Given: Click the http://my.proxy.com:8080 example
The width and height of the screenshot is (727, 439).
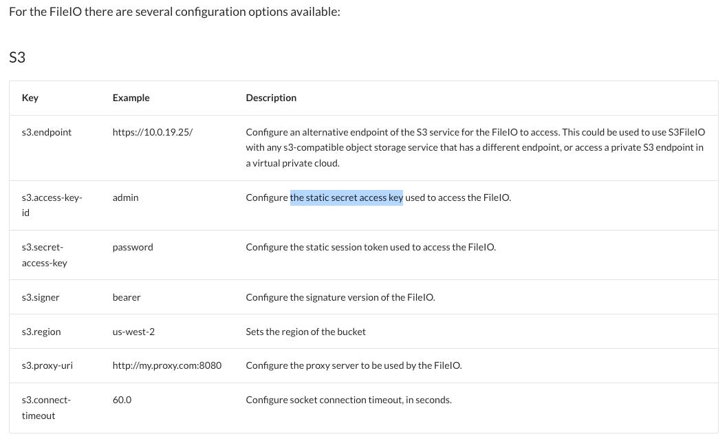Looking at the screenshot, I should pos(167,365).
